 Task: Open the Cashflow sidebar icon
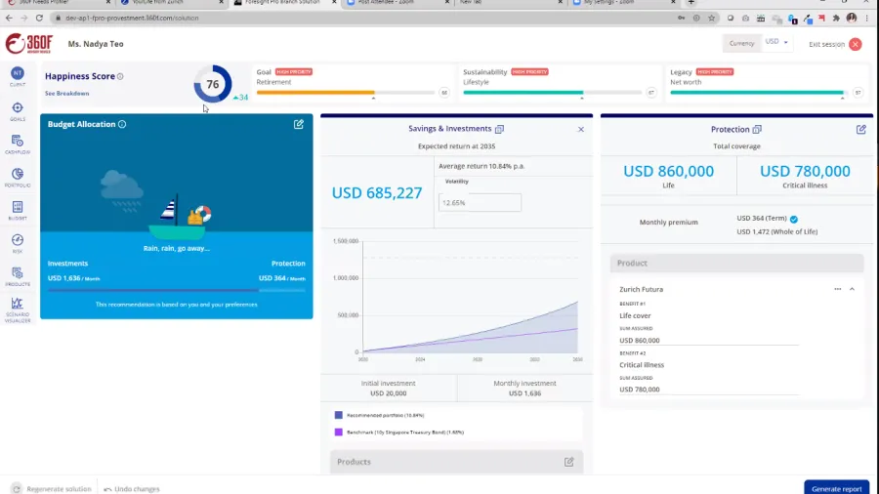tap(18, 143)
